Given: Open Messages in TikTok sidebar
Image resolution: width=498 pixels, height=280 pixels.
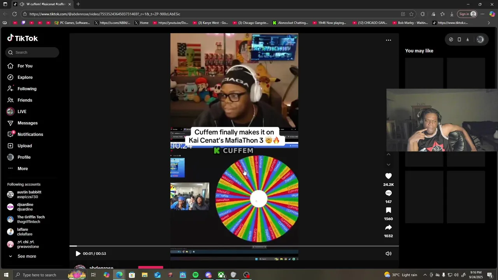Looking at the screenshot, I should pos(27,123).
